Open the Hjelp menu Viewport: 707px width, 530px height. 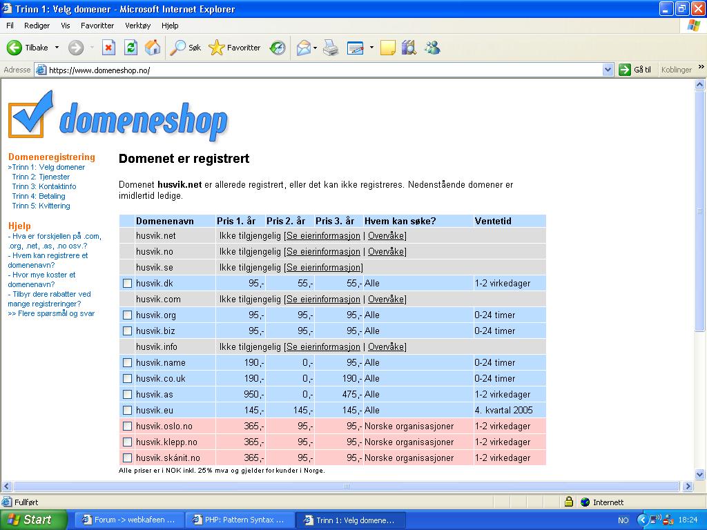coord(170,26)
